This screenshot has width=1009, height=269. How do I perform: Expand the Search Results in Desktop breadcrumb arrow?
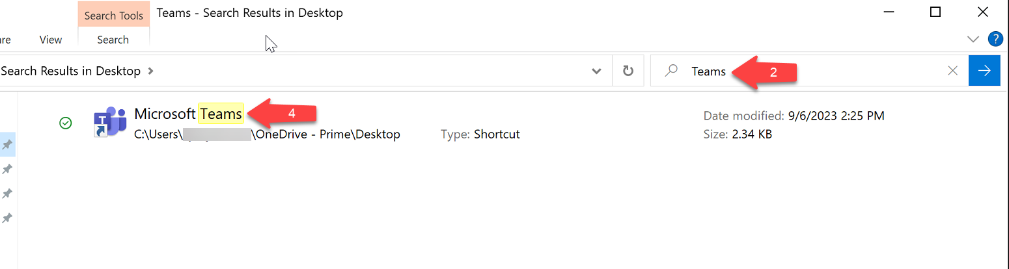point(151,71)
